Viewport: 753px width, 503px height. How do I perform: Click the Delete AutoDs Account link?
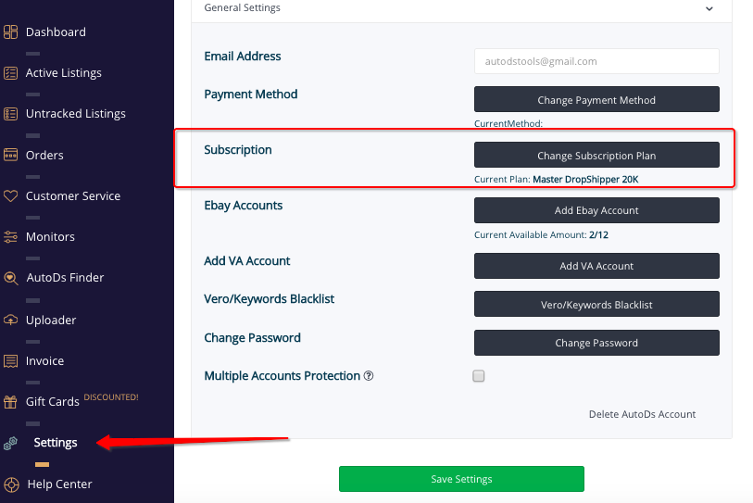point(642,414)
